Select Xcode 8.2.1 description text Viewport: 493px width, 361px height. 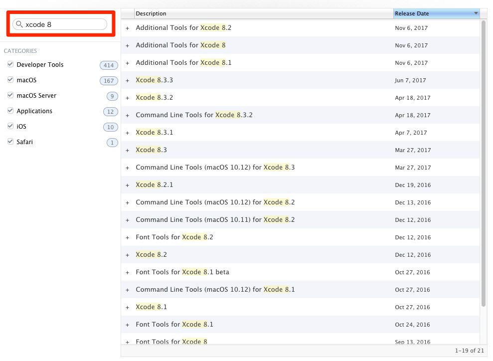click(x=155, y=184)
